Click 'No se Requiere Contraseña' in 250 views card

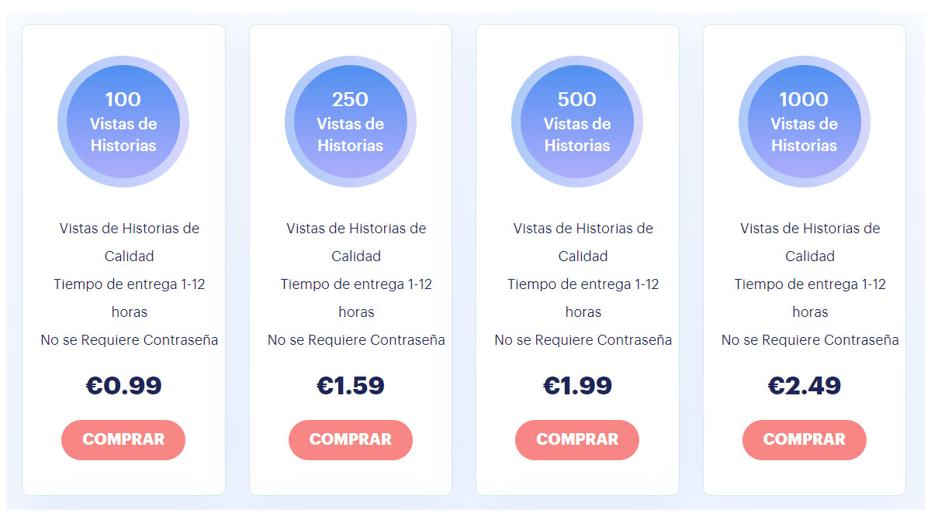(356, 339)
